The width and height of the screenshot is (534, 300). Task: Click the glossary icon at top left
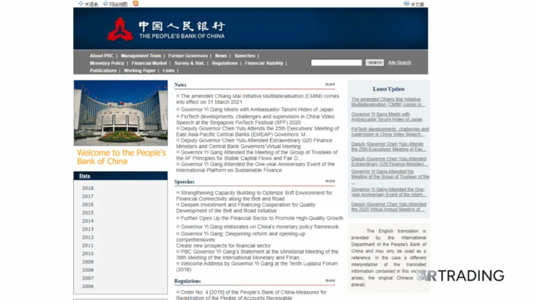(x=81, y=4)
